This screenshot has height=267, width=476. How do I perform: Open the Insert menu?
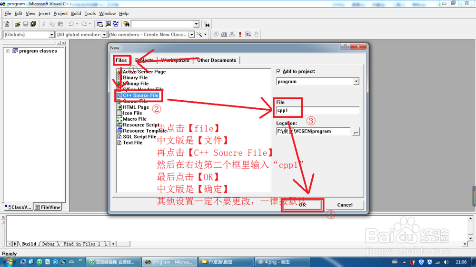coord(44,13)
